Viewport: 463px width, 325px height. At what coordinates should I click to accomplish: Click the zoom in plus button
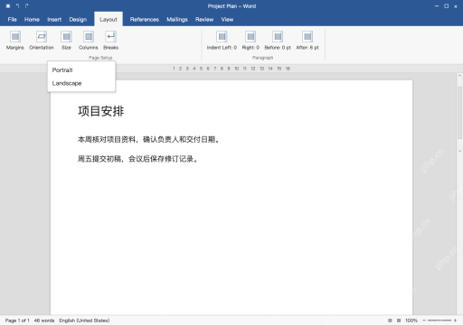point(455,320)
